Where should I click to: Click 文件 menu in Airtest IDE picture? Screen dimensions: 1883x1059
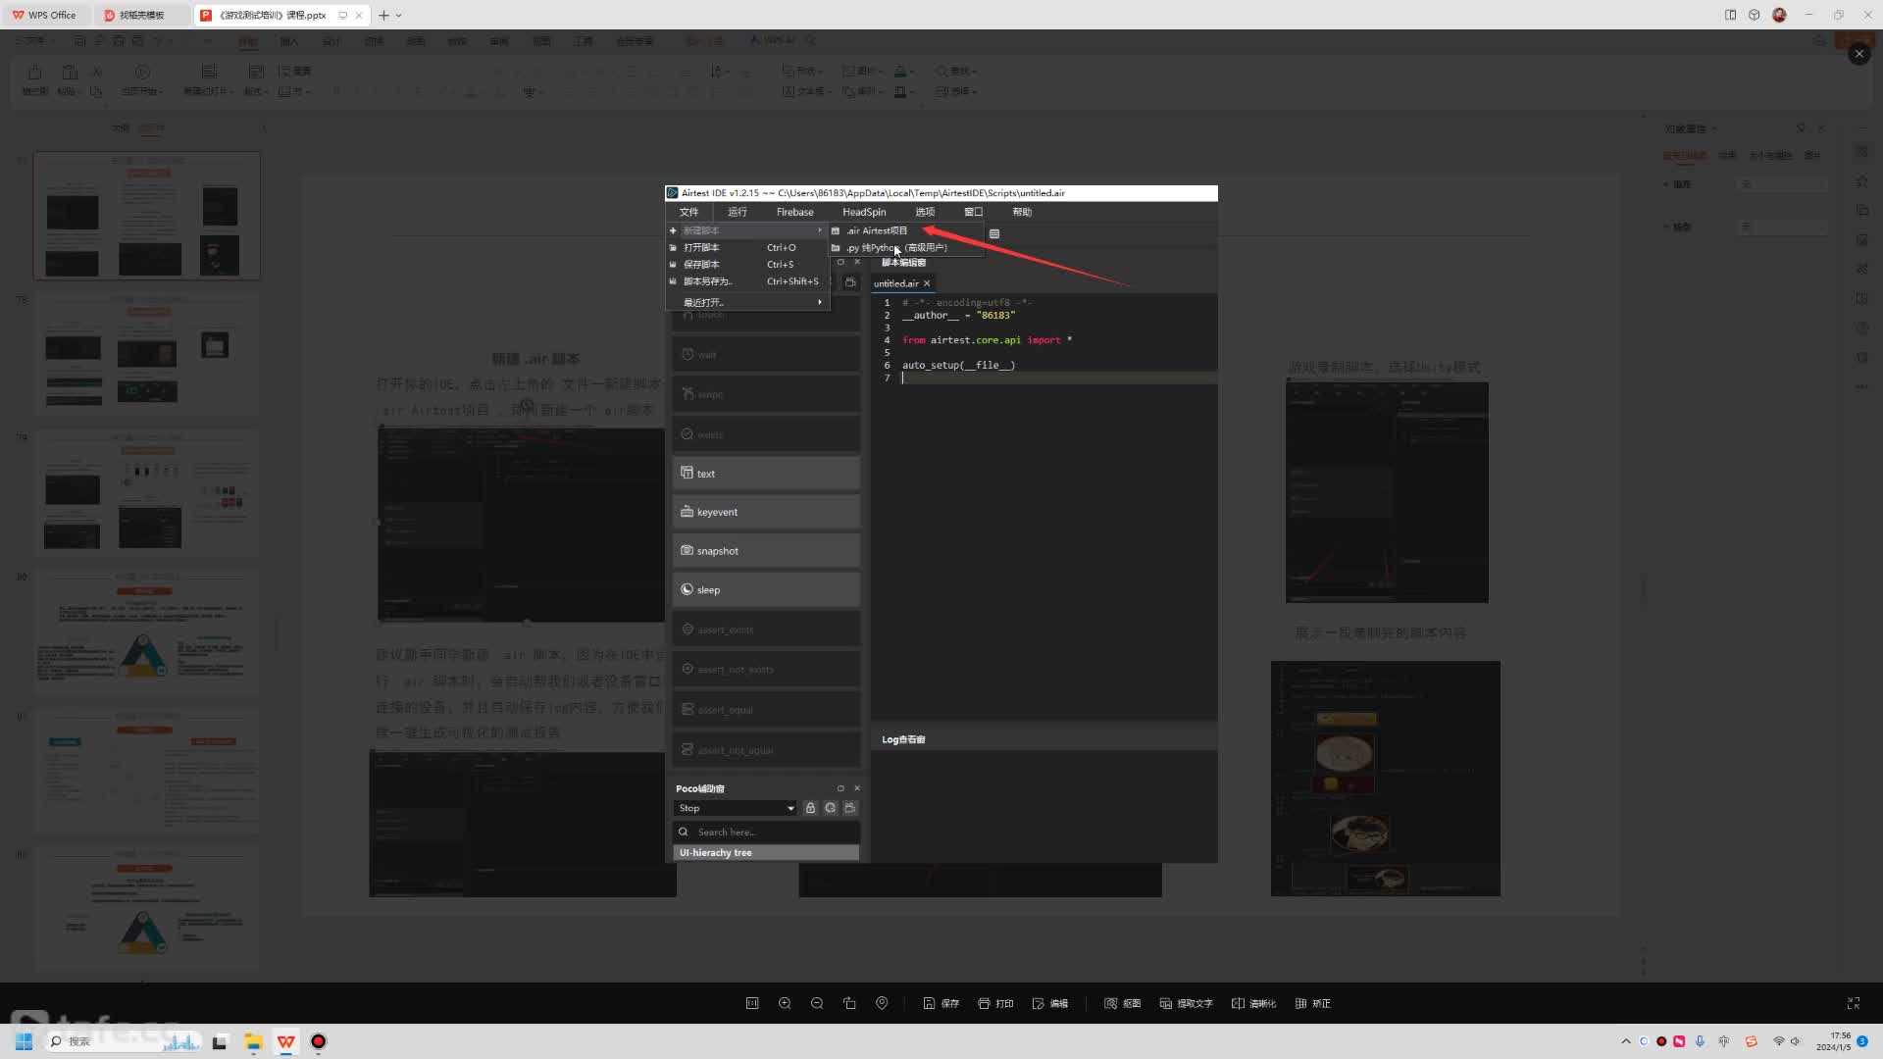pos(688,212)
